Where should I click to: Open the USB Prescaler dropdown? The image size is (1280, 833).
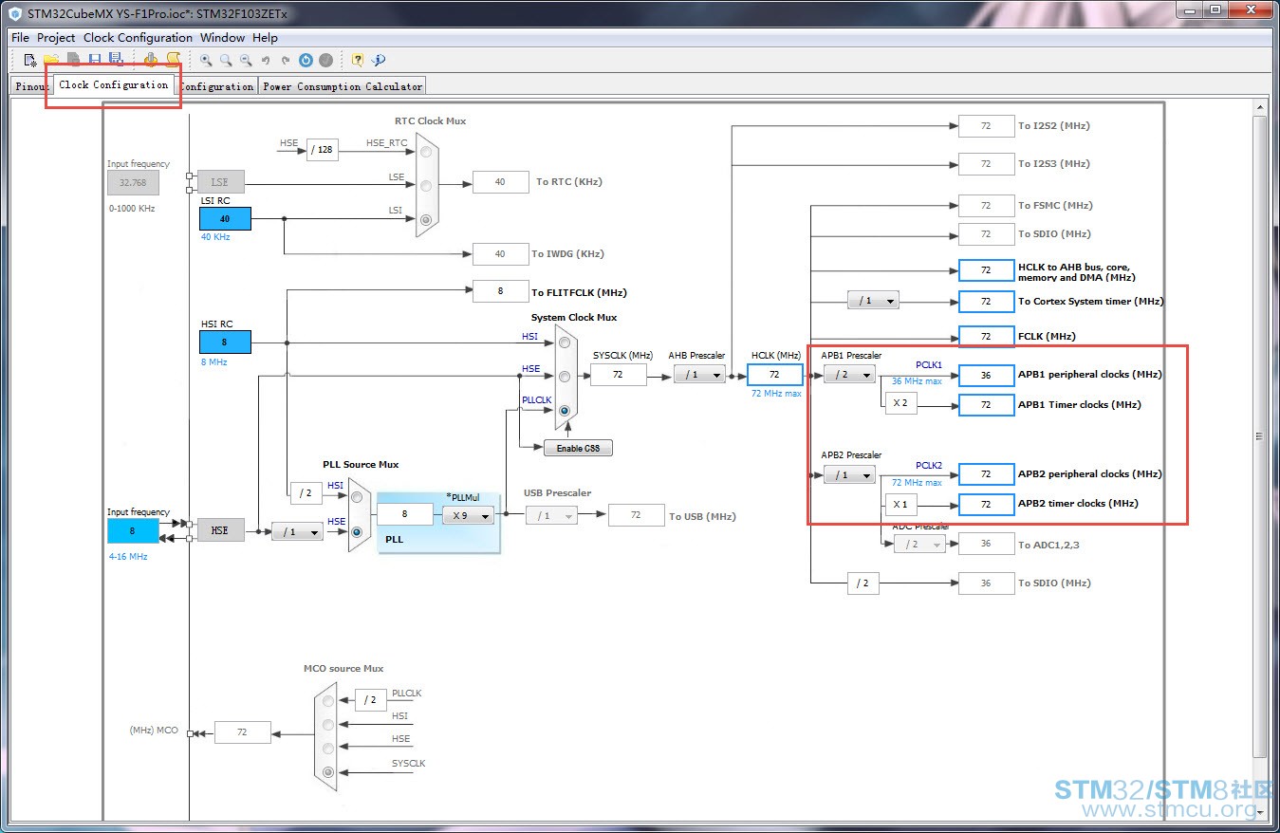point(550,515)
